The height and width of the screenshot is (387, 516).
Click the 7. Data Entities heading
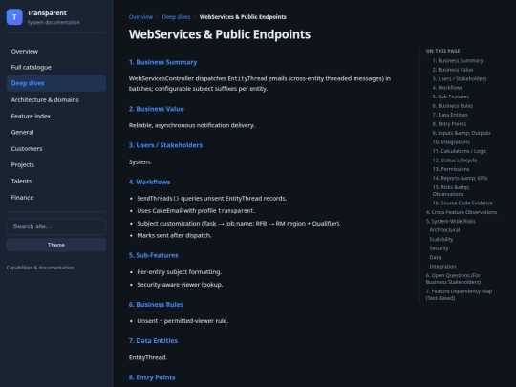point(153,341)
